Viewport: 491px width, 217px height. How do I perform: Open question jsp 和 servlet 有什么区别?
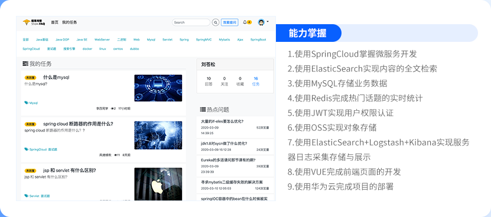pos(70,170)
